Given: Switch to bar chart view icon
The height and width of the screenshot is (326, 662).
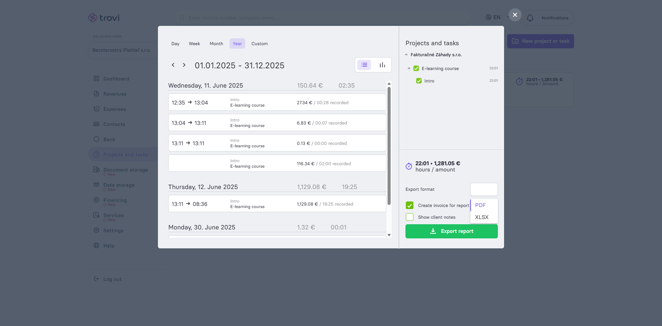Looking at the screenshot, I should [382, 65].
